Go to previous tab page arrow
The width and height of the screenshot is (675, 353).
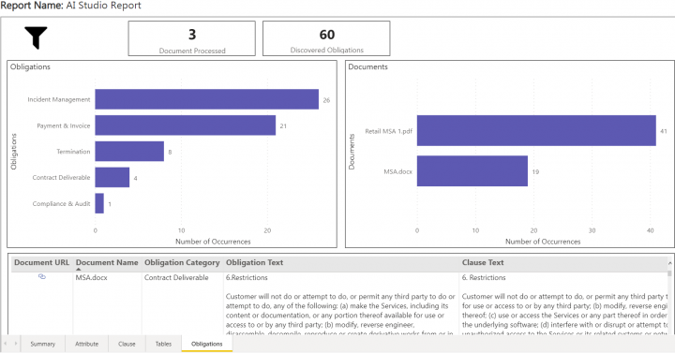coord(6,343)
